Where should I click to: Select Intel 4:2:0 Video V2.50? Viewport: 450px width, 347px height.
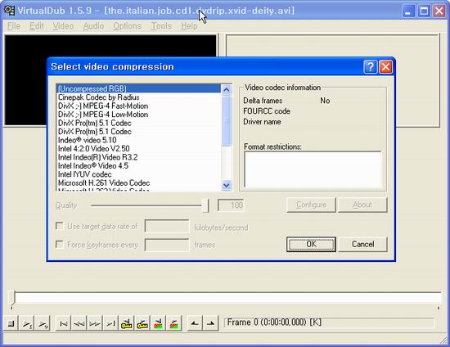(139, 149)
